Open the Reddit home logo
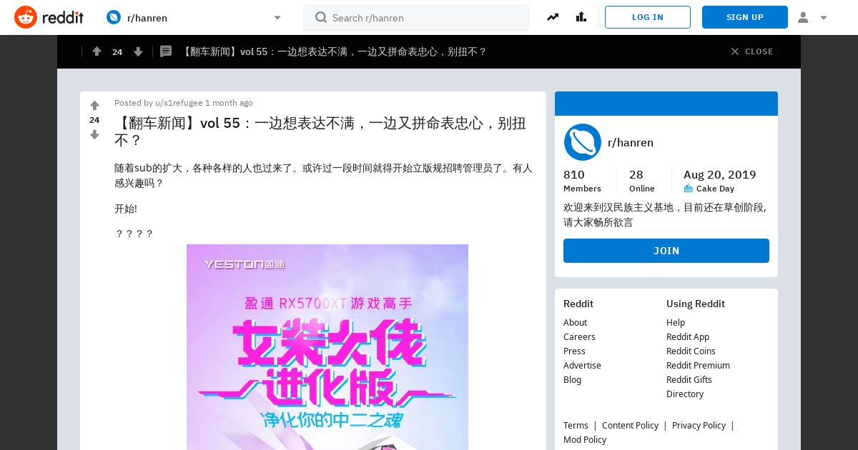 click(x=49, y=17)
